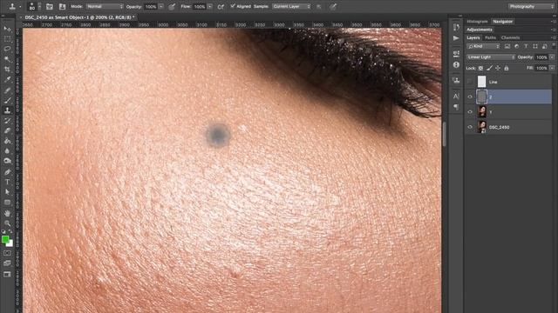Toggle lock transparent pixels
Viewport: 558px width, 313px height.
tap(480, 68)
